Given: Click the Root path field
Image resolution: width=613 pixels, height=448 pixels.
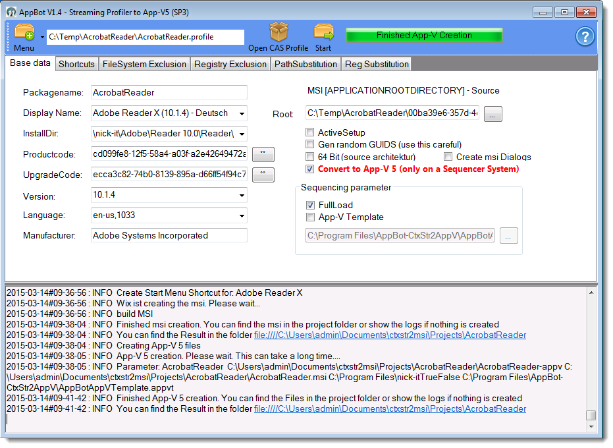Looking at the screenshot, I should point(392,113).
